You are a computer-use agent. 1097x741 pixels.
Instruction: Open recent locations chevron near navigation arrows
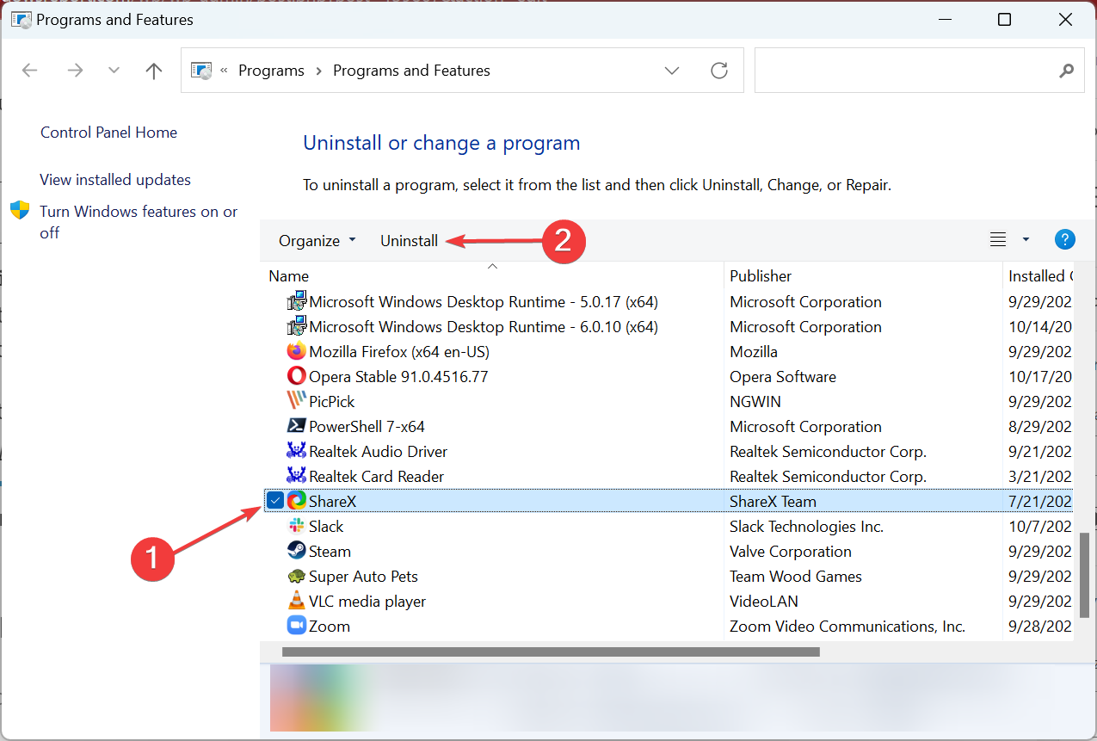tap(114, 71)
